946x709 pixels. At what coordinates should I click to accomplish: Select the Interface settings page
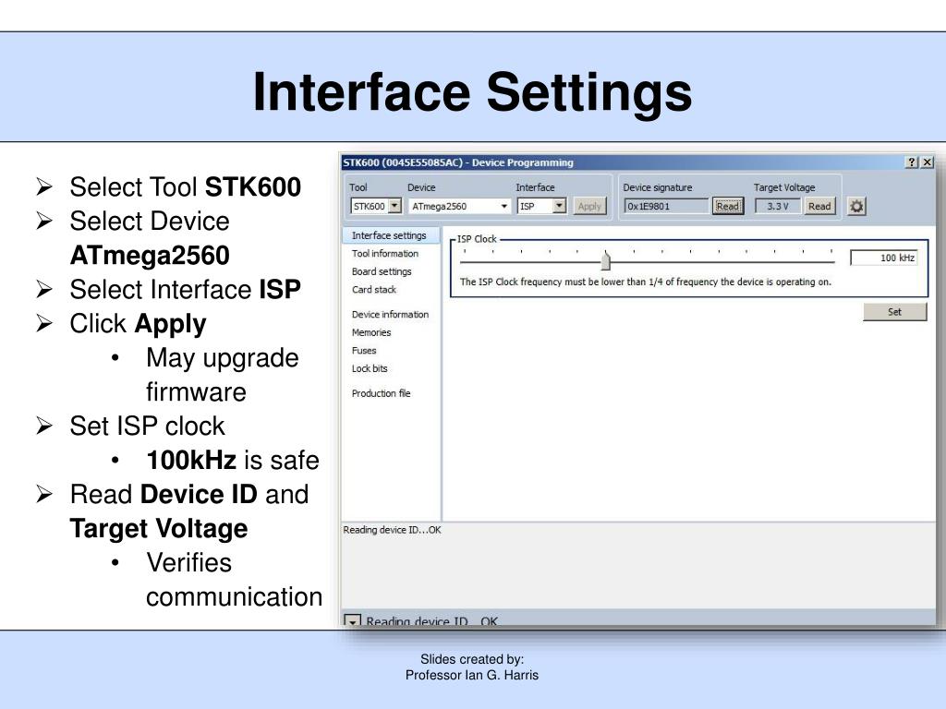[390, 235]
